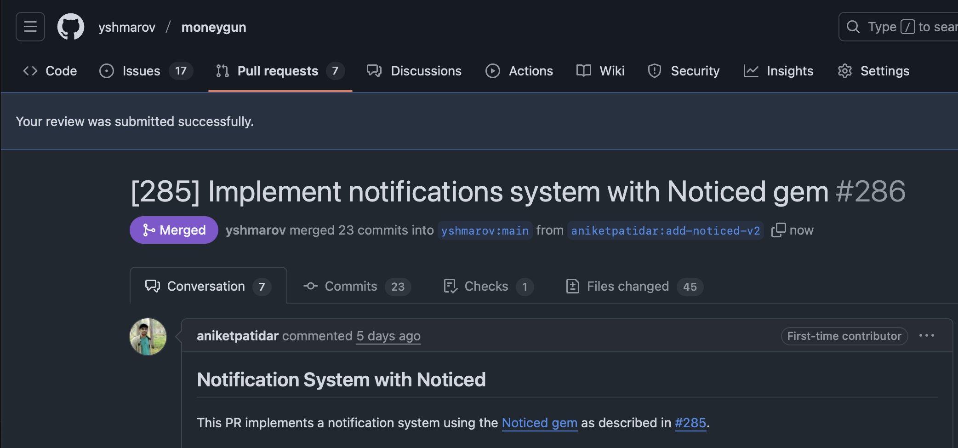The image size is (958, 448).
Task: Copy branch name with the copy icon
Action: 778,230
